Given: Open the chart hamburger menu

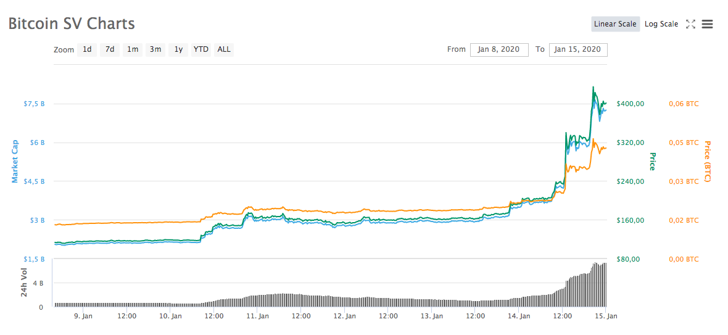Looking at the screenshot, I should click(707, 24).
